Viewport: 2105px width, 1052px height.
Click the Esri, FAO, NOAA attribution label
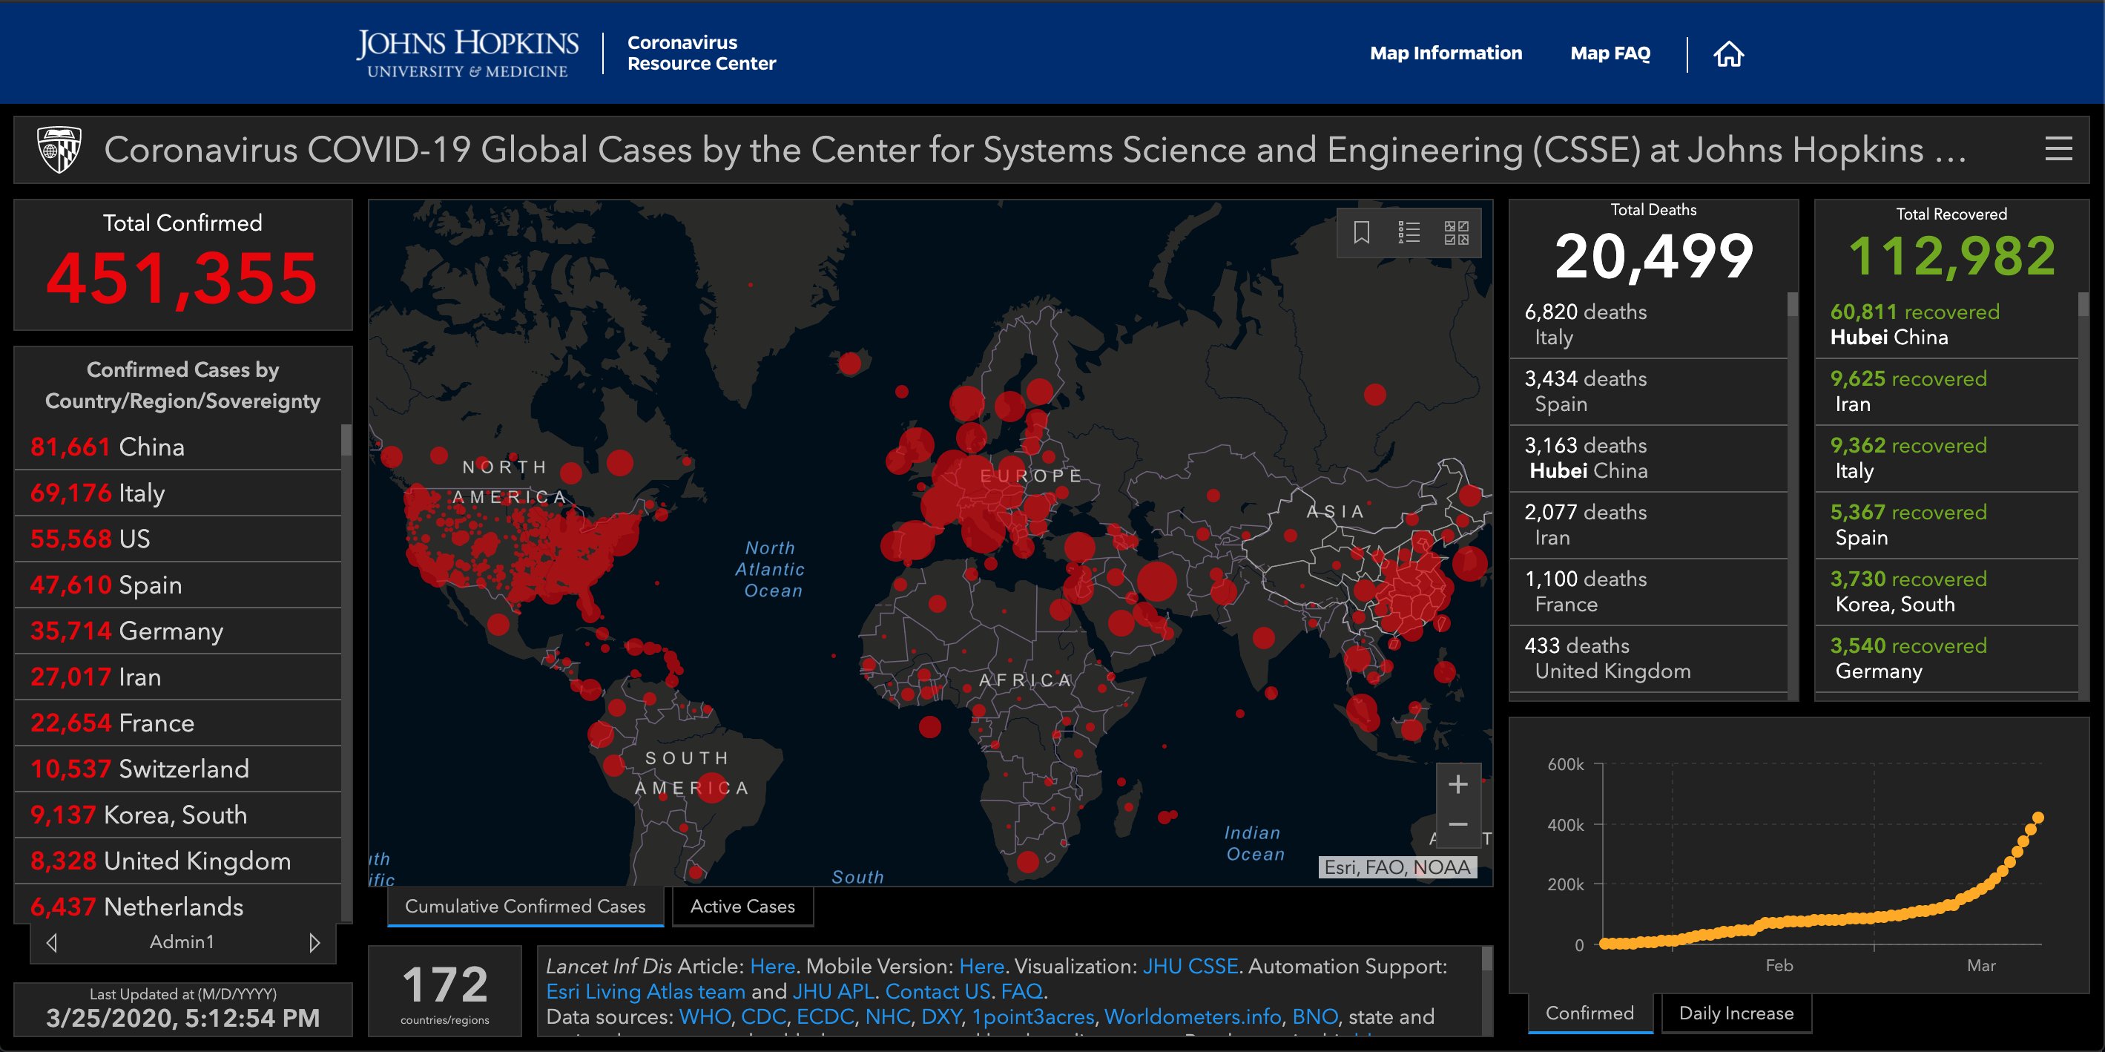[x=1397, y=868]
